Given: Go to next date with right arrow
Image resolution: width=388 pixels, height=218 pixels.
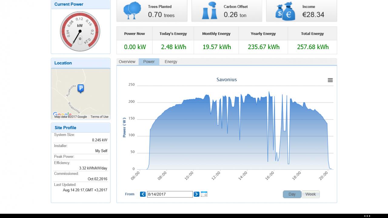Looking at the screenshot, I should tap(196, 194).
